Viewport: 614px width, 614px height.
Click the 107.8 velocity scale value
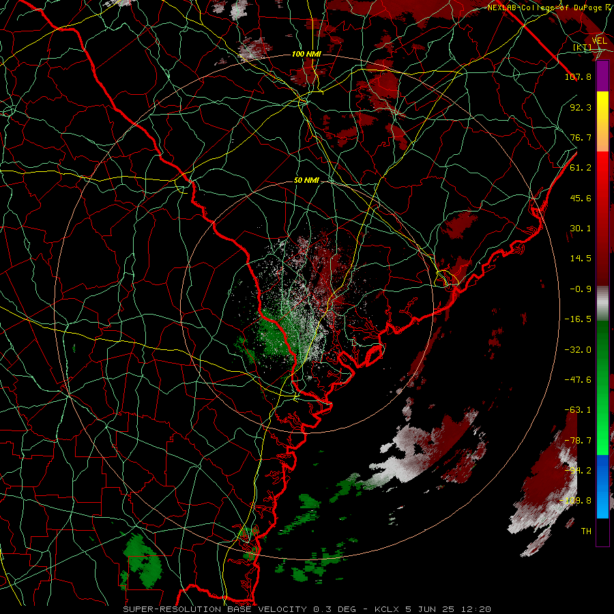(x=578, y=76)
